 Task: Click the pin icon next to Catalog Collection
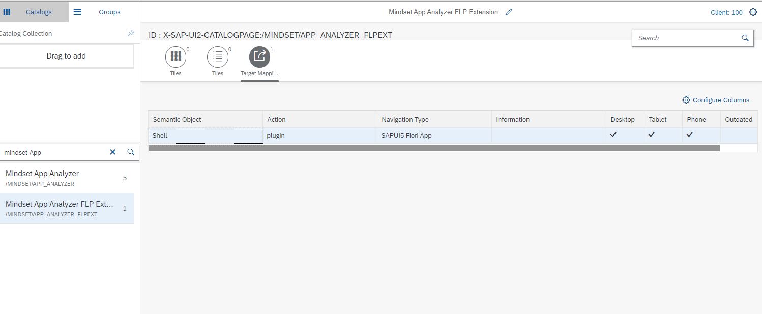(x=131, y=33)
